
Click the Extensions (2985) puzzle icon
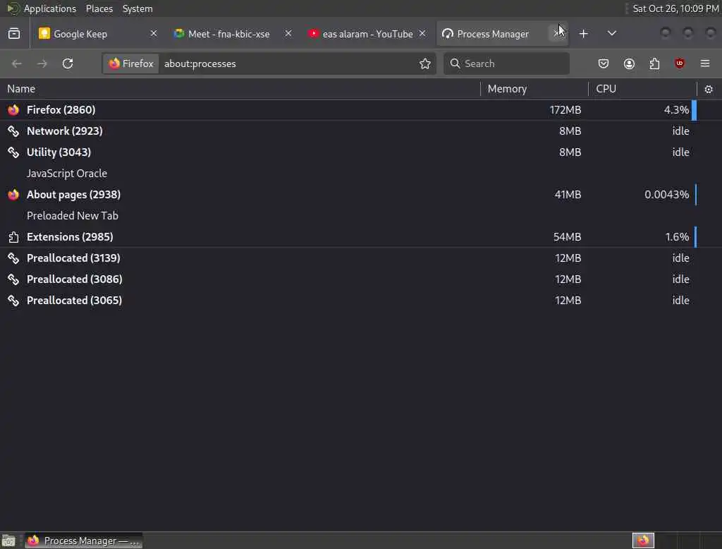[13, 237]
